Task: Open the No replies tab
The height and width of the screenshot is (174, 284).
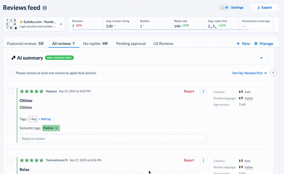Action: (96, 44)
